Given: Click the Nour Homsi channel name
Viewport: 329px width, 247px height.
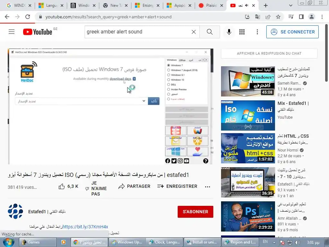Looking at the screenshot, I should tap(288, 150).
